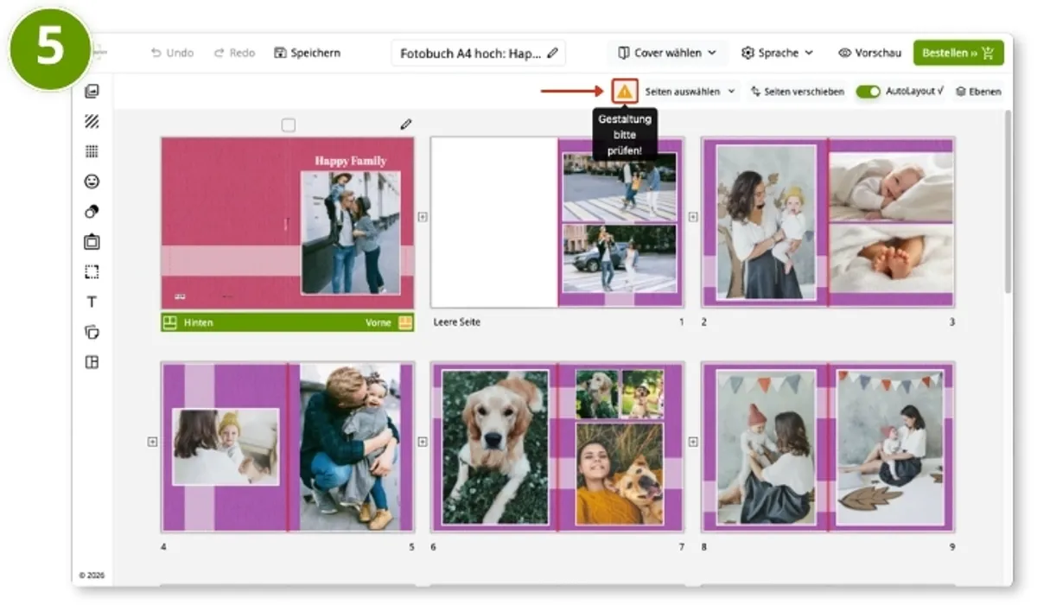Expand the Seiten auswählen dropdown

(690, 91)
